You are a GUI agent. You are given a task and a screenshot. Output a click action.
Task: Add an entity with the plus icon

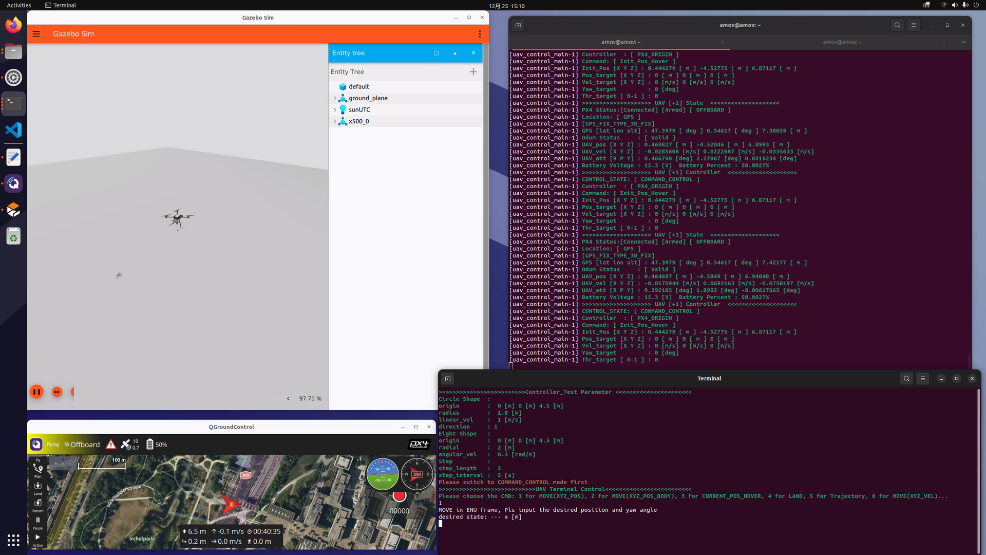(x=473, y=72)
